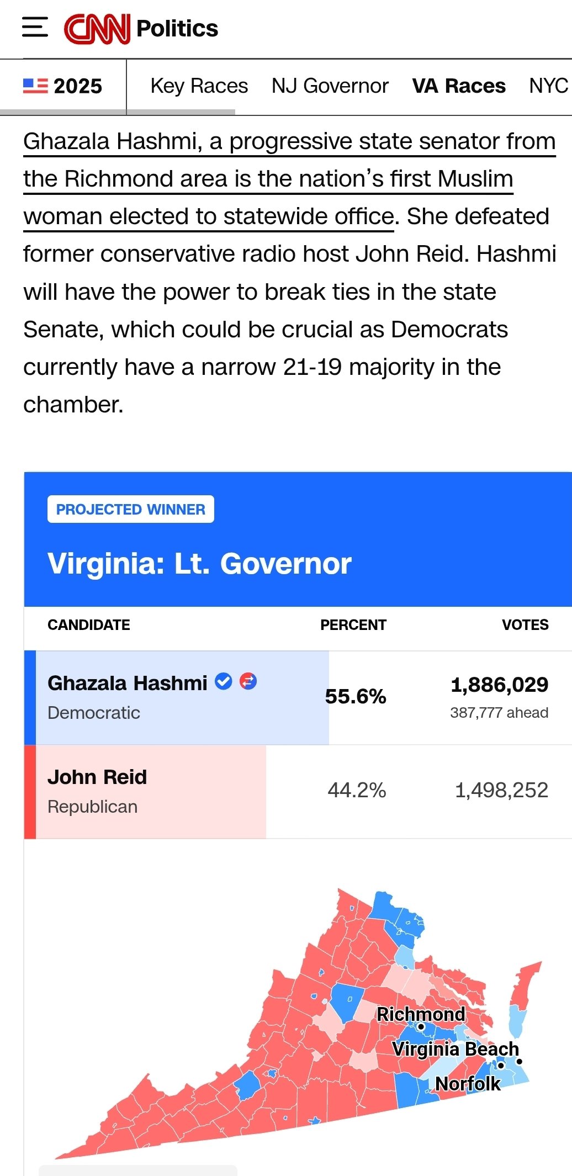Viewport: 572px width, 1176px height.
Task: Select the VA Races tab
Action: [x=458, y=86]
